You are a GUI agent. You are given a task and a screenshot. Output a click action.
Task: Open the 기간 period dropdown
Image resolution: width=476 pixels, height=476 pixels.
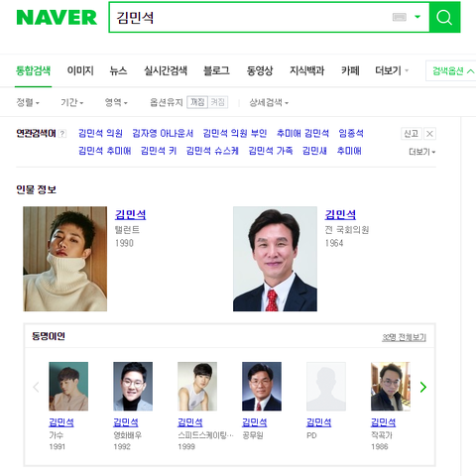click(71, 102)
